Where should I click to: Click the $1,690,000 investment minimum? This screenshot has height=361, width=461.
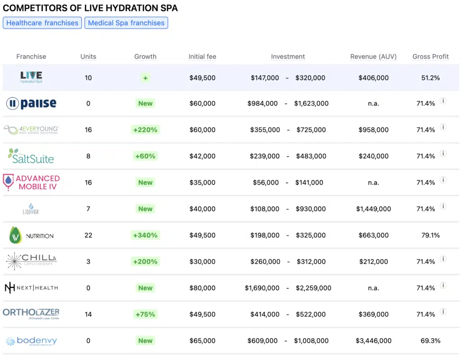click(262, 288)
